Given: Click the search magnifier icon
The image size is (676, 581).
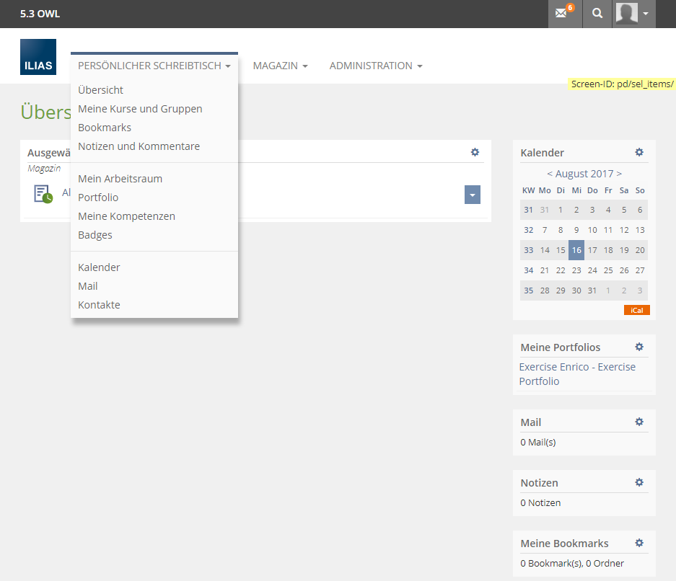Looking at the screenshot, I should point(597,14).
